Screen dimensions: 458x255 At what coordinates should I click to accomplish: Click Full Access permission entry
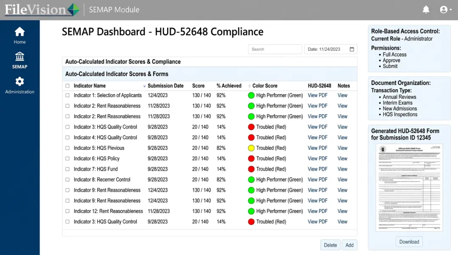point(394,55)
